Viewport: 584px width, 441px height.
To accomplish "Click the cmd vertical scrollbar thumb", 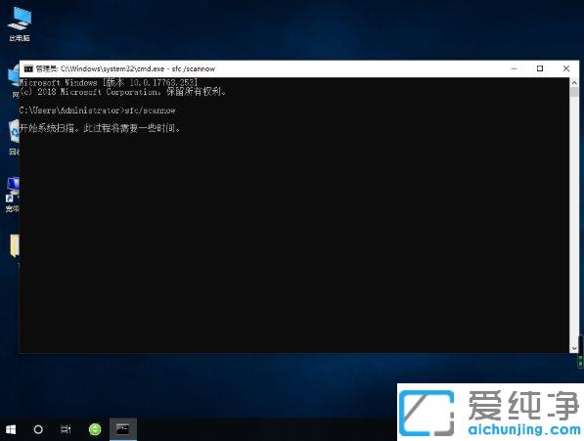I will [574, 92].
